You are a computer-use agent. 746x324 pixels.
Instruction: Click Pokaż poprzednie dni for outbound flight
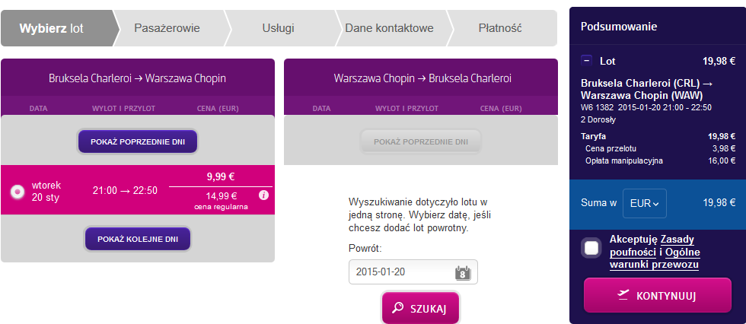pos(138,141)
